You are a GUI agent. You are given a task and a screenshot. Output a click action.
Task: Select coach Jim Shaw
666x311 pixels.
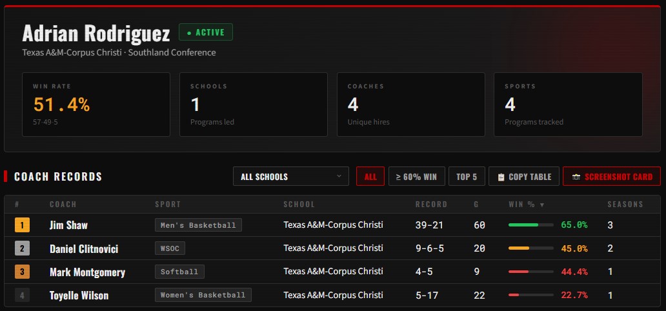click(x=68, y=225)
